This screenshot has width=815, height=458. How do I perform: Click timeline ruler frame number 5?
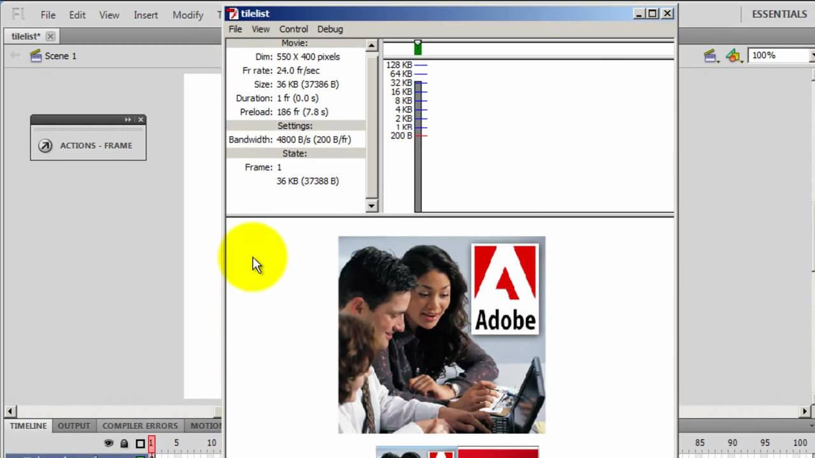pos(176,443)
